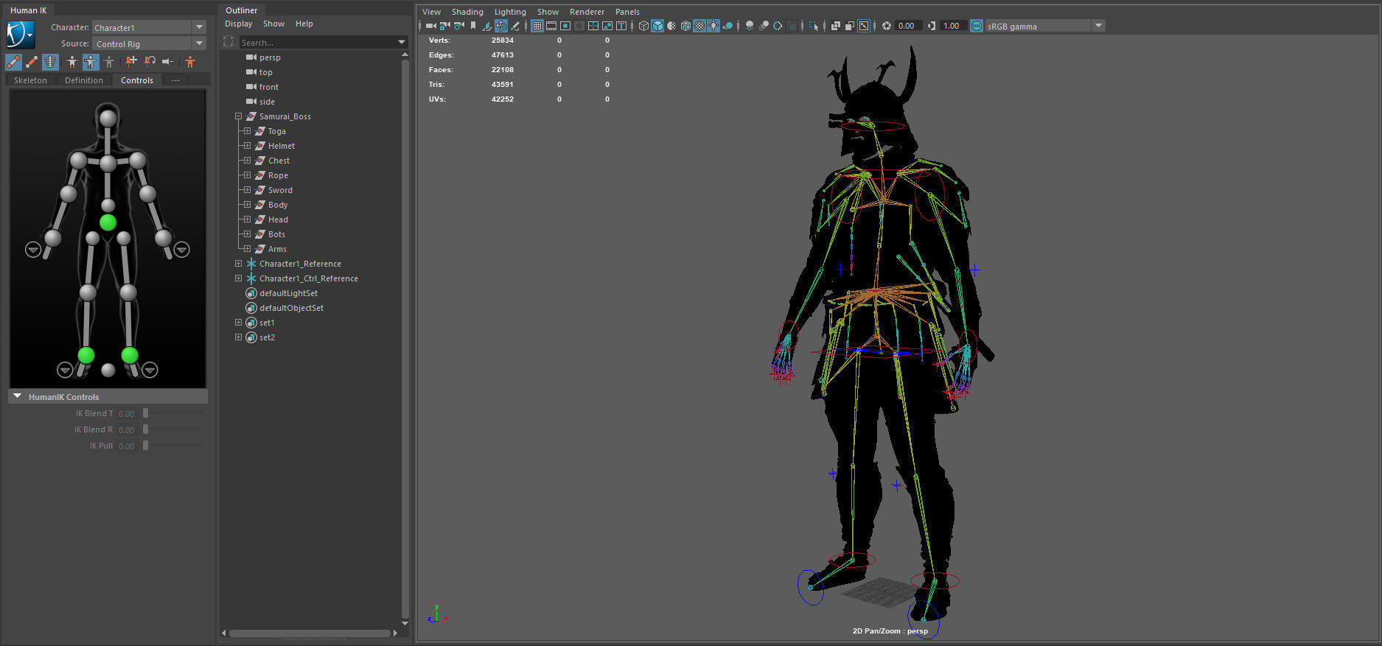Toggle Use All Lights bulb icon
Image resolution: width=1382 pixels, height=646 pixels.
pos(713,26)
